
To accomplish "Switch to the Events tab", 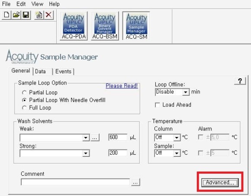I will coord(63,72).
